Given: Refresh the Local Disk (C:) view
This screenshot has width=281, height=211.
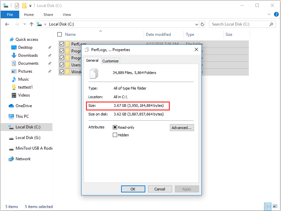Looking at the screenshot, I should pyautogui.click(x=202, y=24).
